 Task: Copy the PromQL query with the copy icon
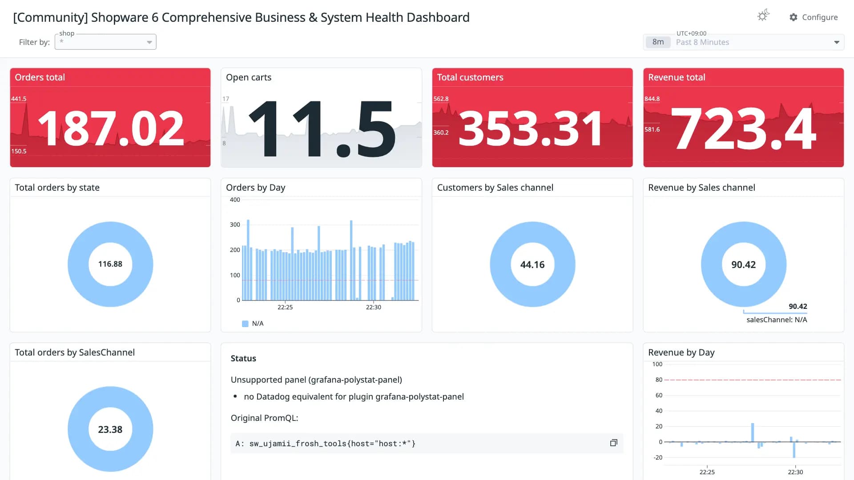(x=613, y=443)
